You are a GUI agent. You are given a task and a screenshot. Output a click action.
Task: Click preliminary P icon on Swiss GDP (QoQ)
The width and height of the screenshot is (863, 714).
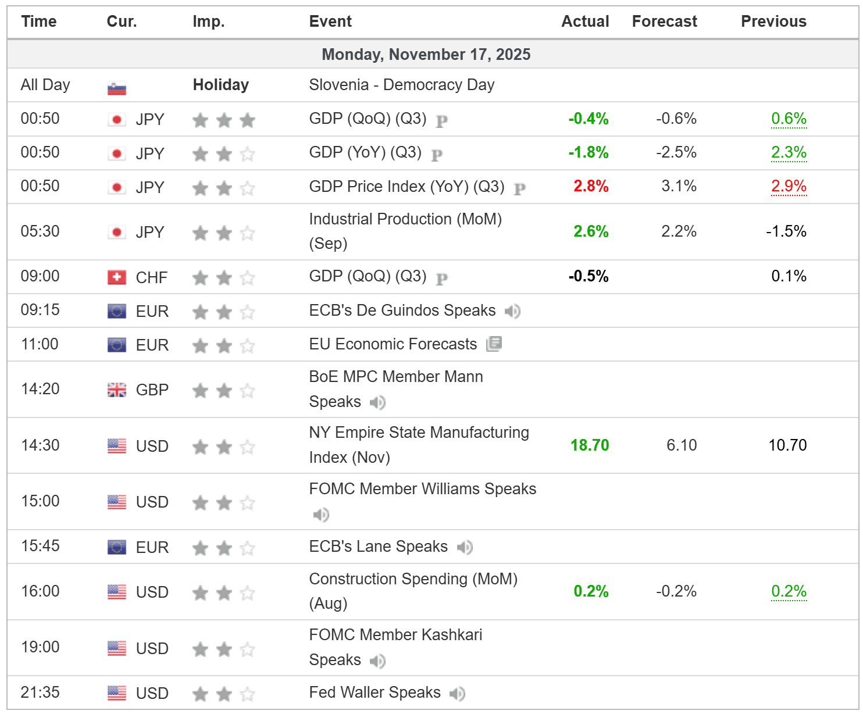click(442, 279)
